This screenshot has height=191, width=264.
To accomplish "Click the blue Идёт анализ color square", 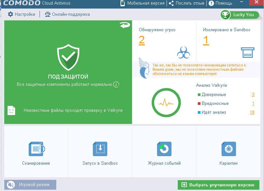I will 199,112.
